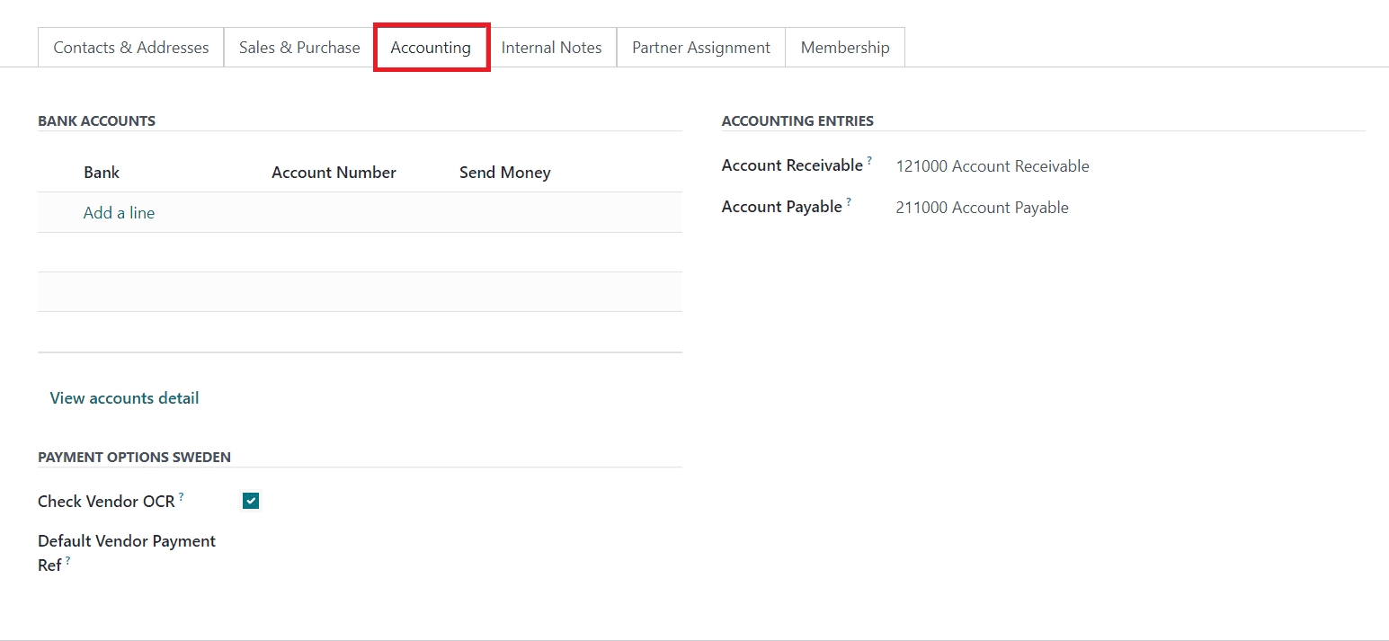1389x641 pixels.
Task: Click the Check Vendor OCR help icon
Action: tap(182, 496)
